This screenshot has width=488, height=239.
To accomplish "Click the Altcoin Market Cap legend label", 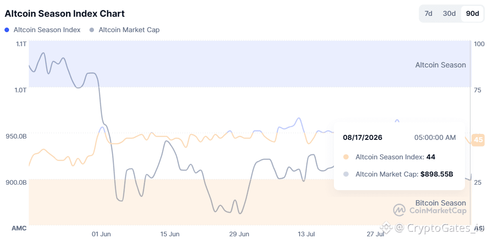I will coord(129,30).
